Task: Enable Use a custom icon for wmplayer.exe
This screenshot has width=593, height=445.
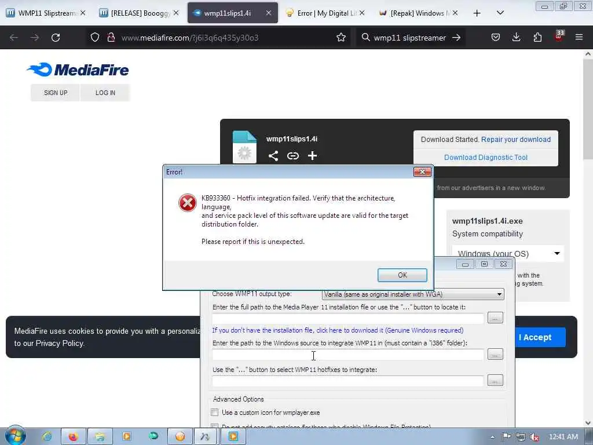Action: [214, 413]
